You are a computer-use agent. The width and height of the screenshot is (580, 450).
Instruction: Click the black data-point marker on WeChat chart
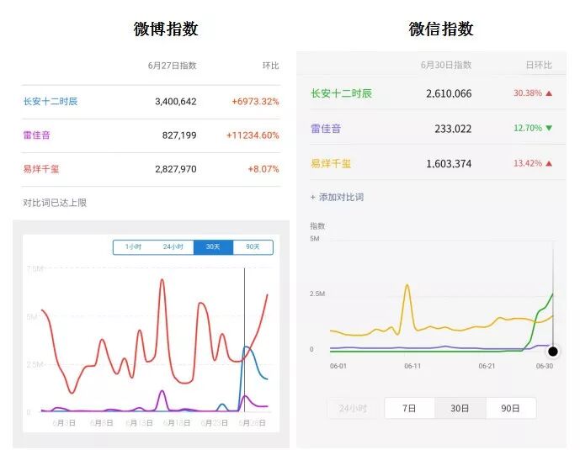tap(553, 352)
